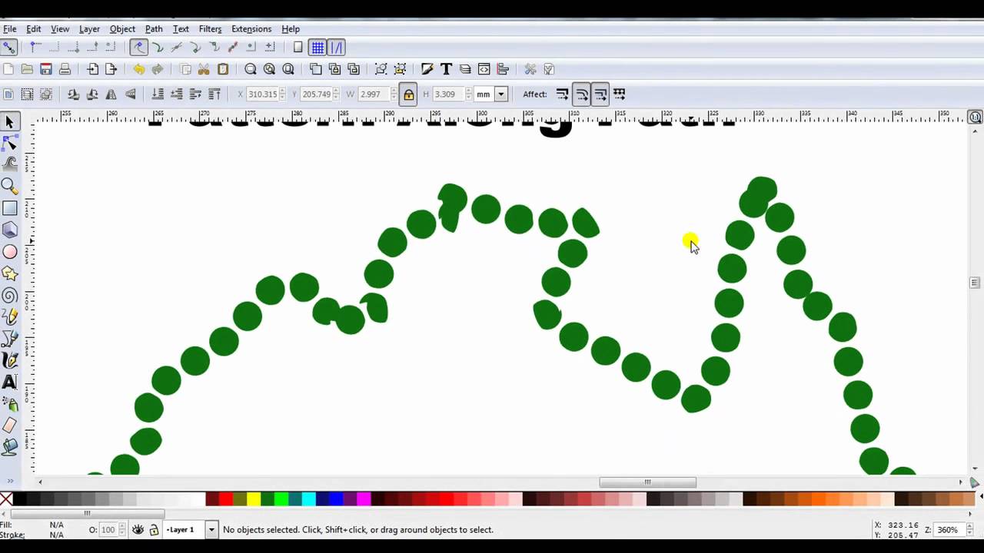Toggle enable snapping button
984x553 pixels.
8,48
